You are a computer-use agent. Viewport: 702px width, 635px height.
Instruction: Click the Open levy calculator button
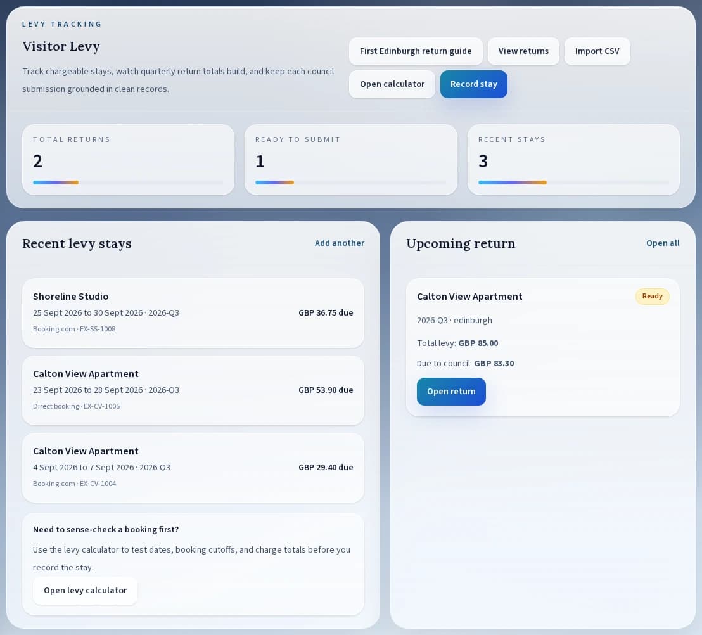pos(85,591)
